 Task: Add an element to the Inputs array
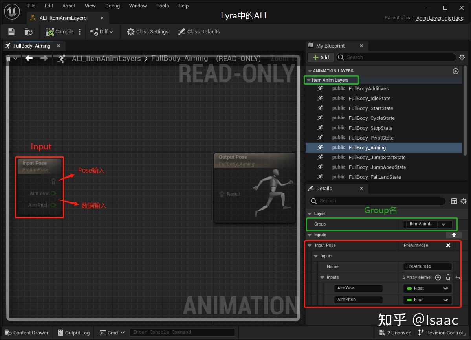tap(438, 277)
